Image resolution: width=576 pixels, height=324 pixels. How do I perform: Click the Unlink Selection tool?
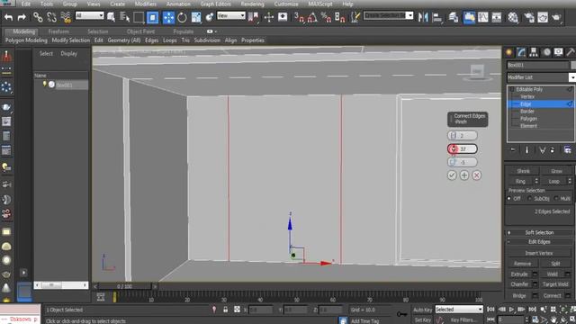click(52, 17)
